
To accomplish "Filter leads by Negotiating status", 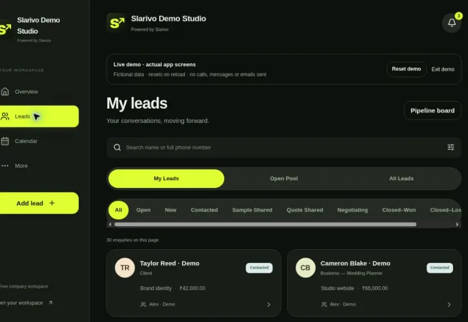I will pos(352,210).
